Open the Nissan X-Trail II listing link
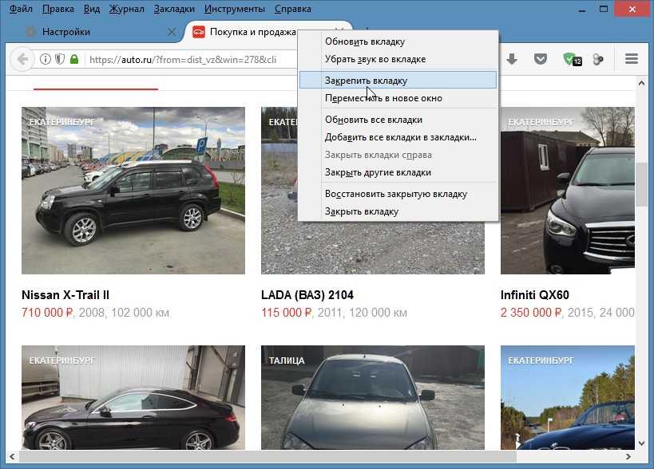 point(65,295)
